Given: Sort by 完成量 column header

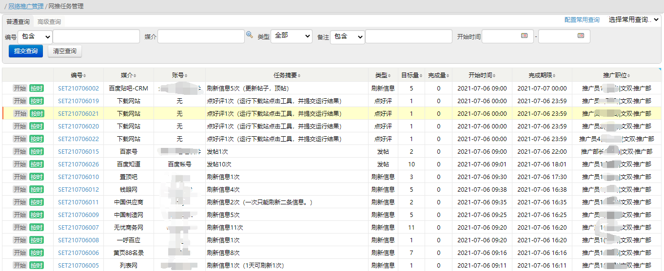Looking at the screenshot, I should tap(438, 75).
